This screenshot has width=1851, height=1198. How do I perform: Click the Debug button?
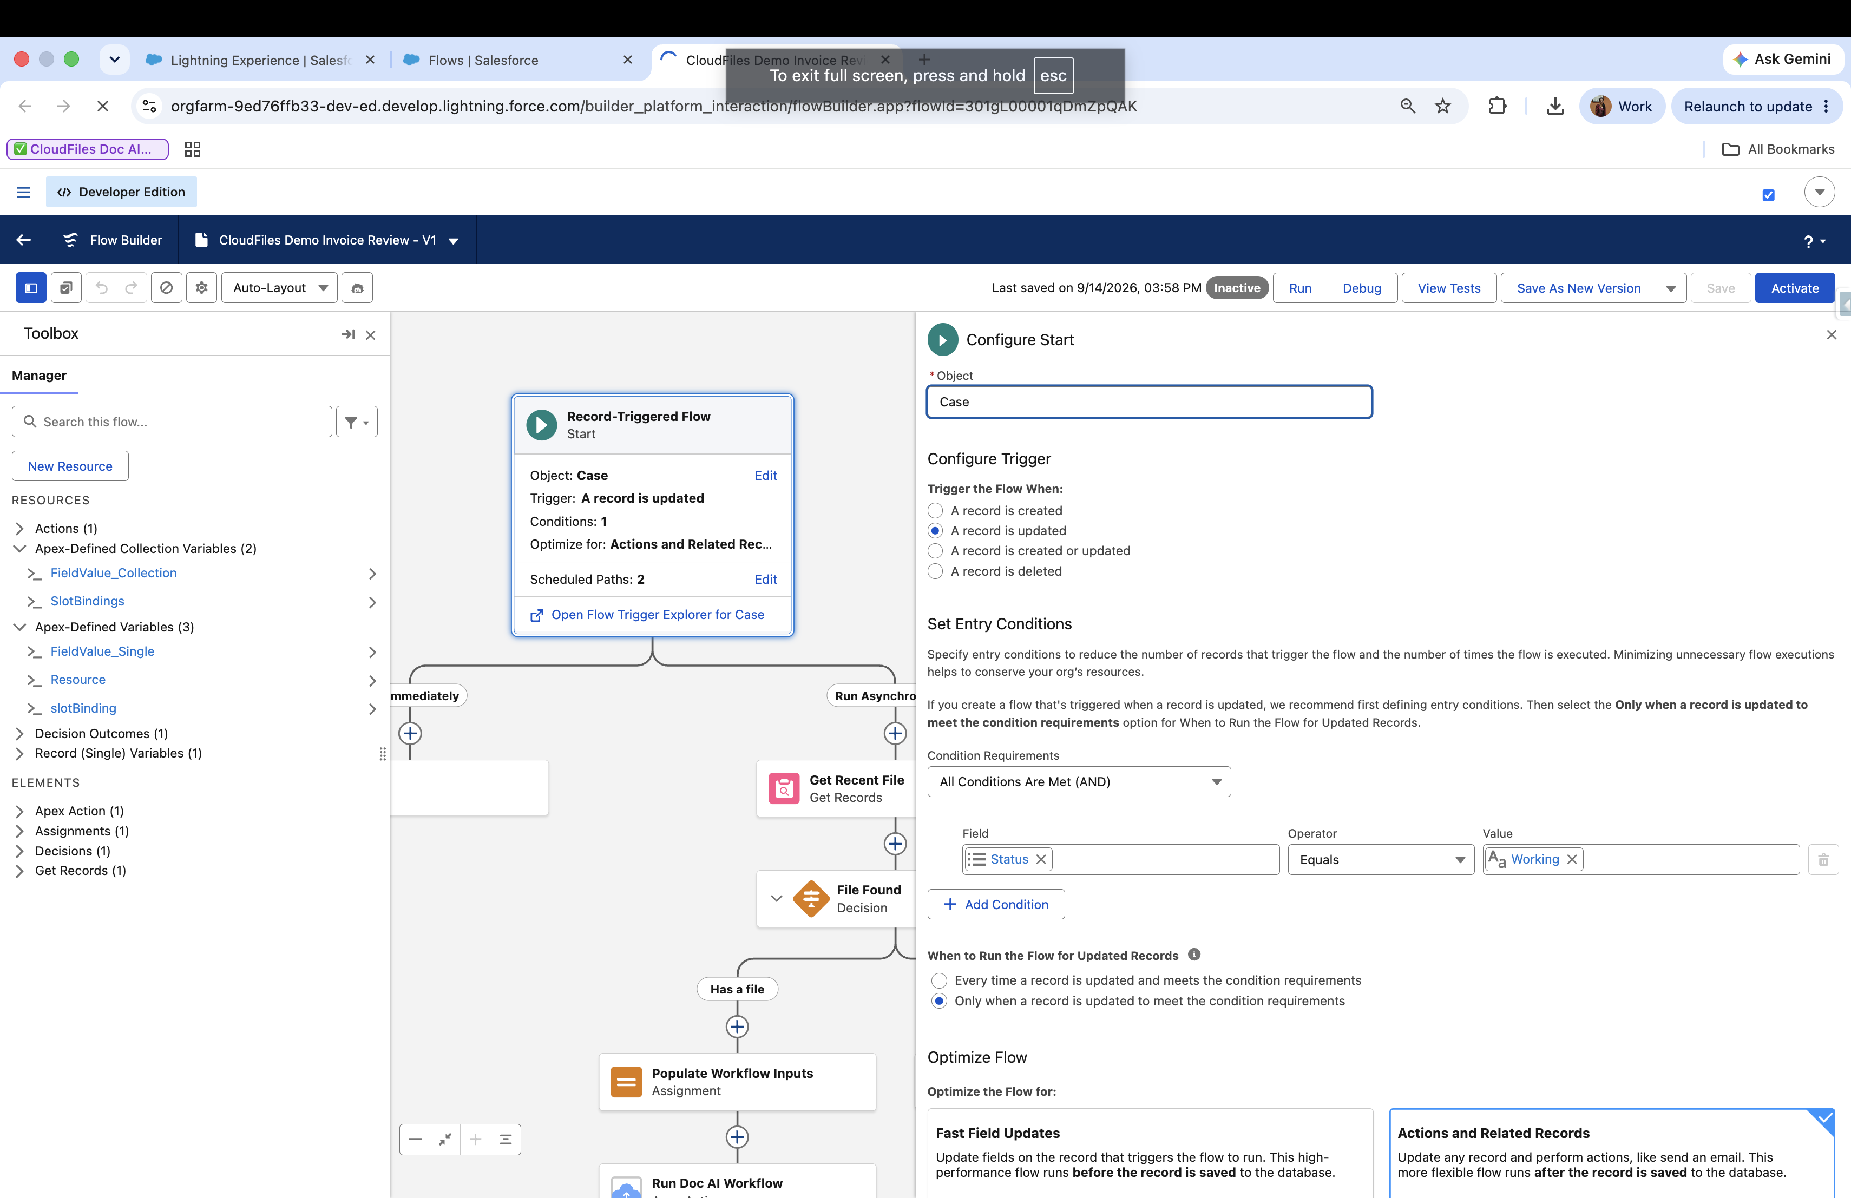tap(1362, 288)
